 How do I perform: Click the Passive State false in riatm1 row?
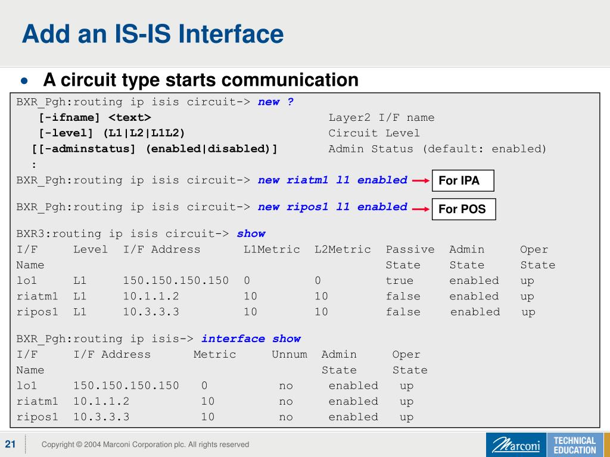point(403,296)
